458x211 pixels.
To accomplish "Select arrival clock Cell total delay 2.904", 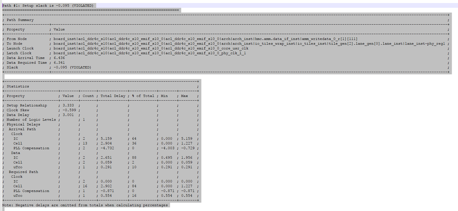I will (106, 143).
